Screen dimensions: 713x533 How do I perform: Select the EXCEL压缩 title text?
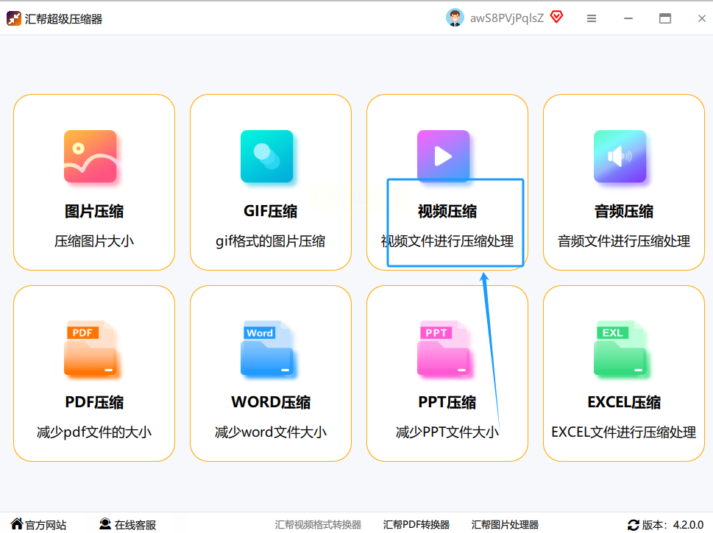point(624,402)
